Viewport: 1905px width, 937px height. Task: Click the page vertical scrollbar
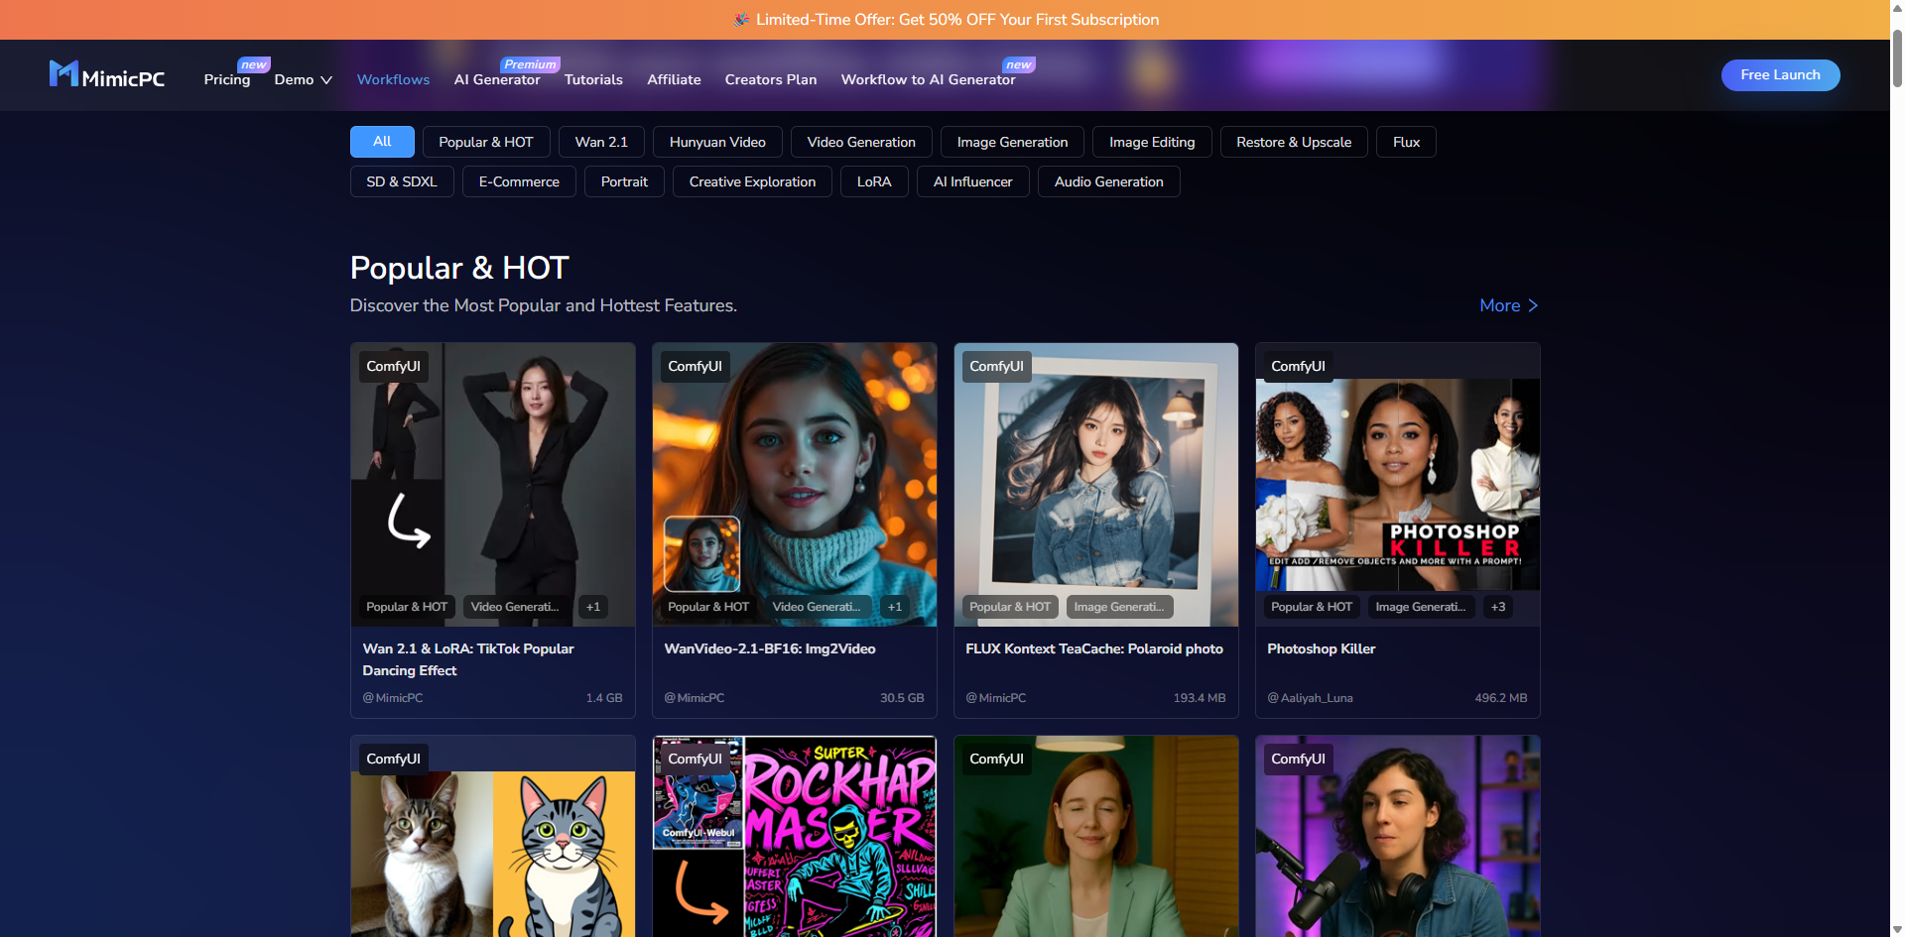coord(1897,58)
